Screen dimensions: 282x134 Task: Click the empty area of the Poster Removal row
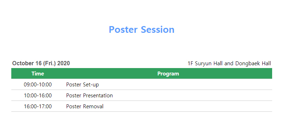click(188, 106)
